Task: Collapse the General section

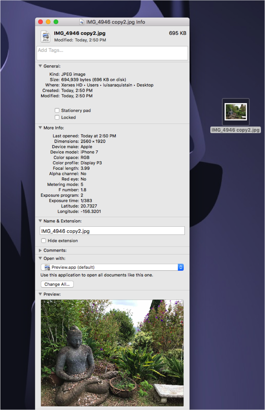Action: [40, 66]
